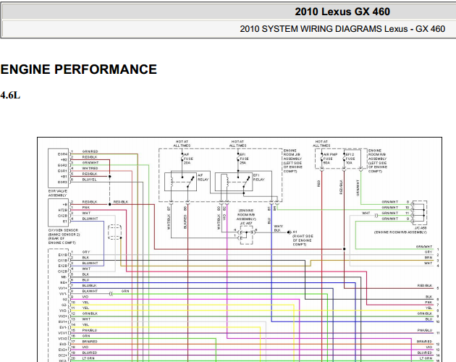Click the '(RIGHT SIDE OF ENGINE COMPT)' note
This screenshot has height=362, width=456.
point(303,240)
